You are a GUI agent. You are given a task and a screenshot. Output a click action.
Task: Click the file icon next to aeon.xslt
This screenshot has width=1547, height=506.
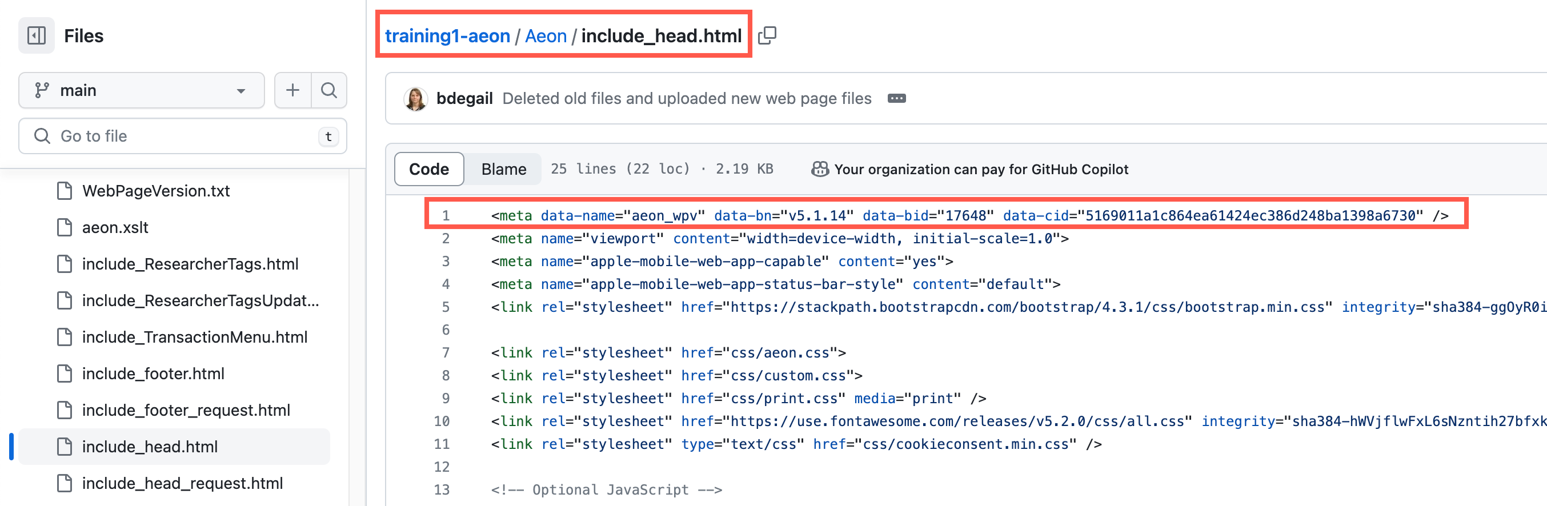click(x=64, y=227)
